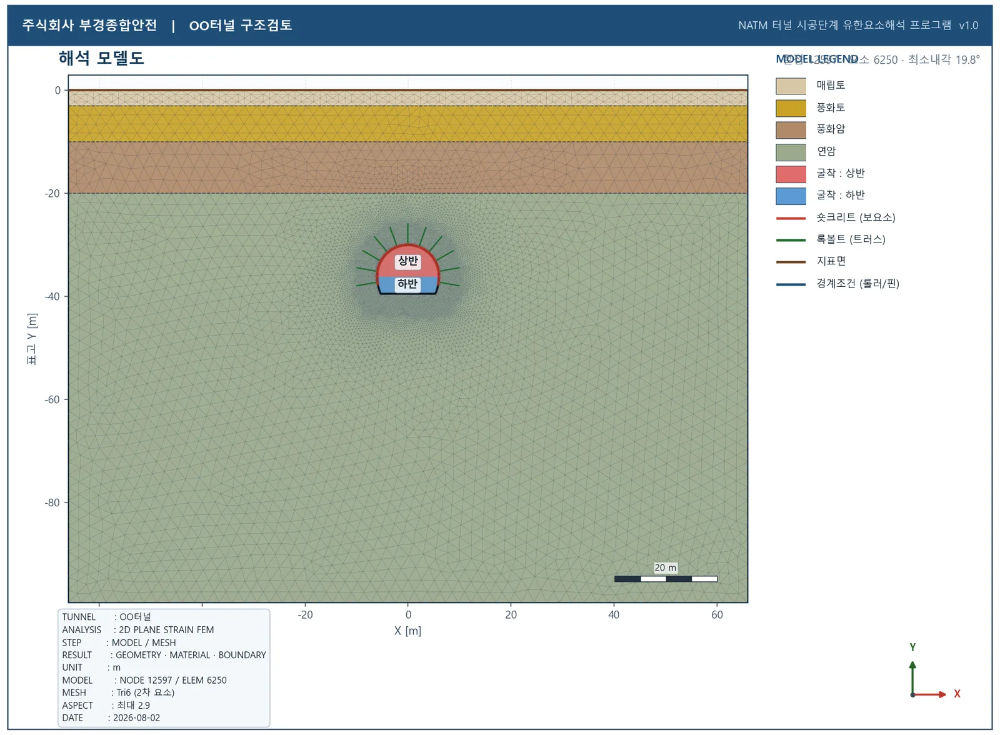The height and width of the screenshot is (735, 1000).
Task: Click the 표고 Y [m] axis label
Action: tap(32, 339)
